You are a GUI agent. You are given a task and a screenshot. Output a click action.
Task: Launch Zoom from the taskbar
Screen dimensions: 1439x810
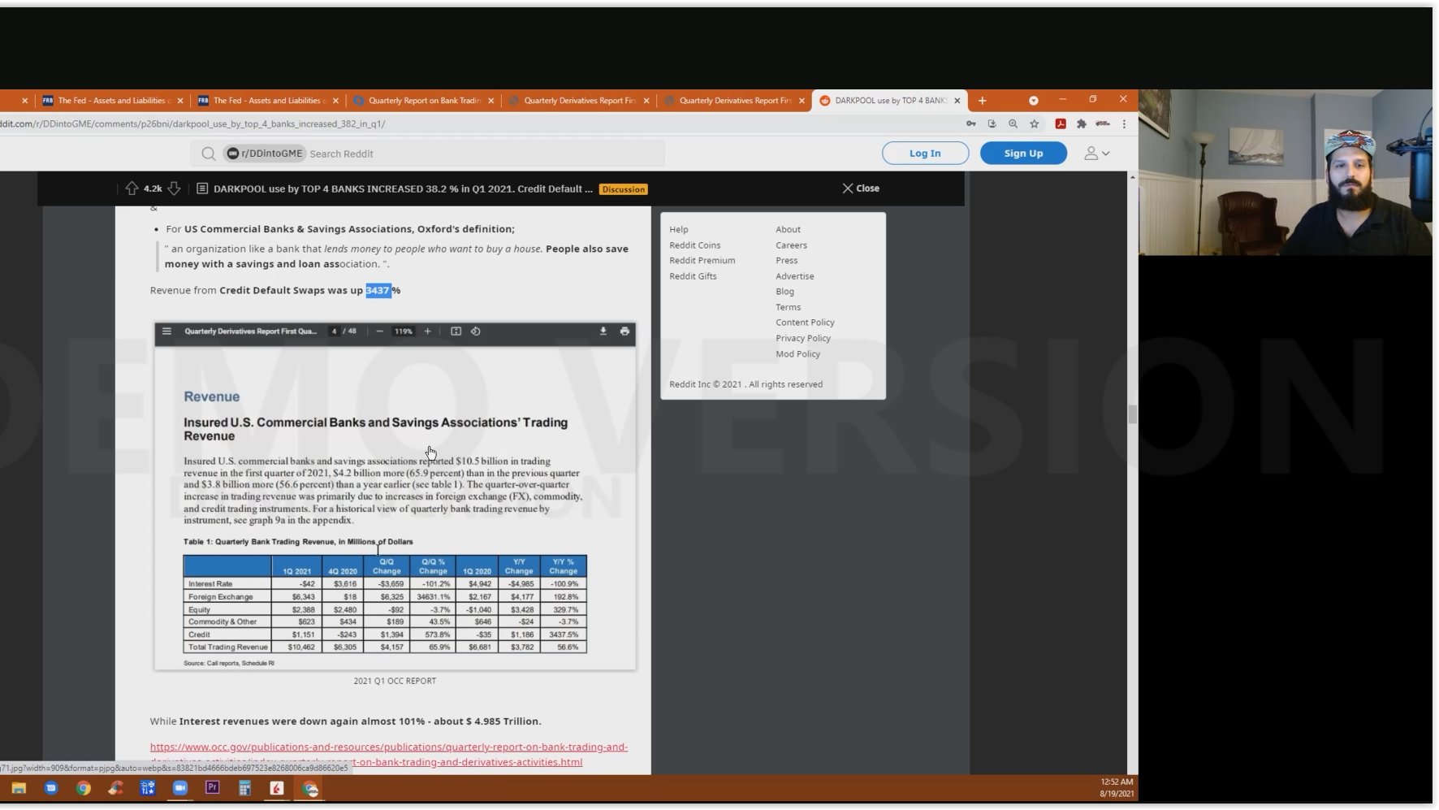(180, 787)
